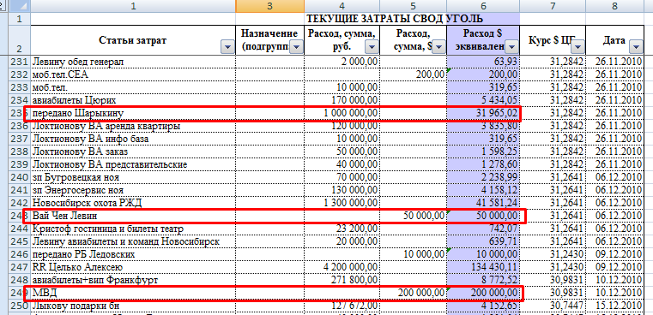Select column header 7
This screenshot has height=315, width=653.
(x=553, y=6)
